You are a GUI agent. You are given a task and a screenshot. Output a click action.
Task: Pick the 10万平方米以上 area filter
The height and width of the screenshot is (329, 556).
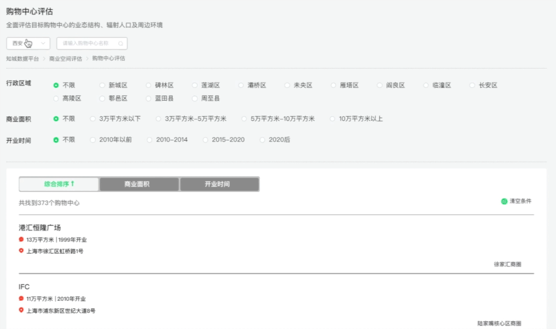pos(333,119)
